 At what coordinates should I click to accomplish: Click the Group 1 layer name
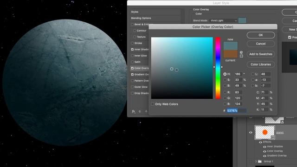pyautogui.click(x=268, y=161)
